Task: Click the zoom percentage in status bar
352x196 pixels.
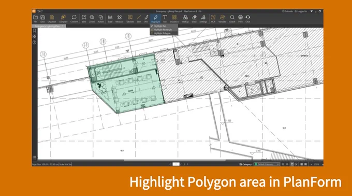Action: [x=316, y=164]
